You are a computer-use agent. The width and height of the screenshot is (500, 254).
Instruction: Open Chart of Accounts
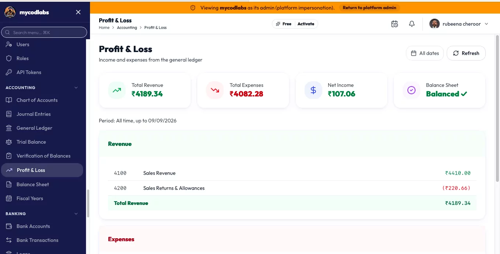[37, 100]
